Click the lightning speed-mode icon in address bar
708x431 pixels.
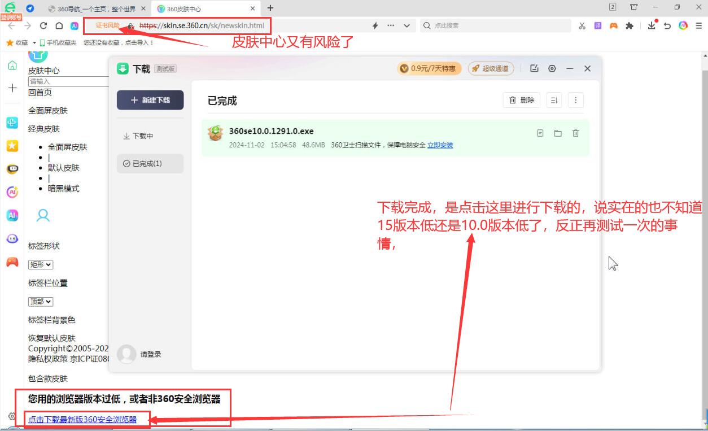click(x=375, y=25)
